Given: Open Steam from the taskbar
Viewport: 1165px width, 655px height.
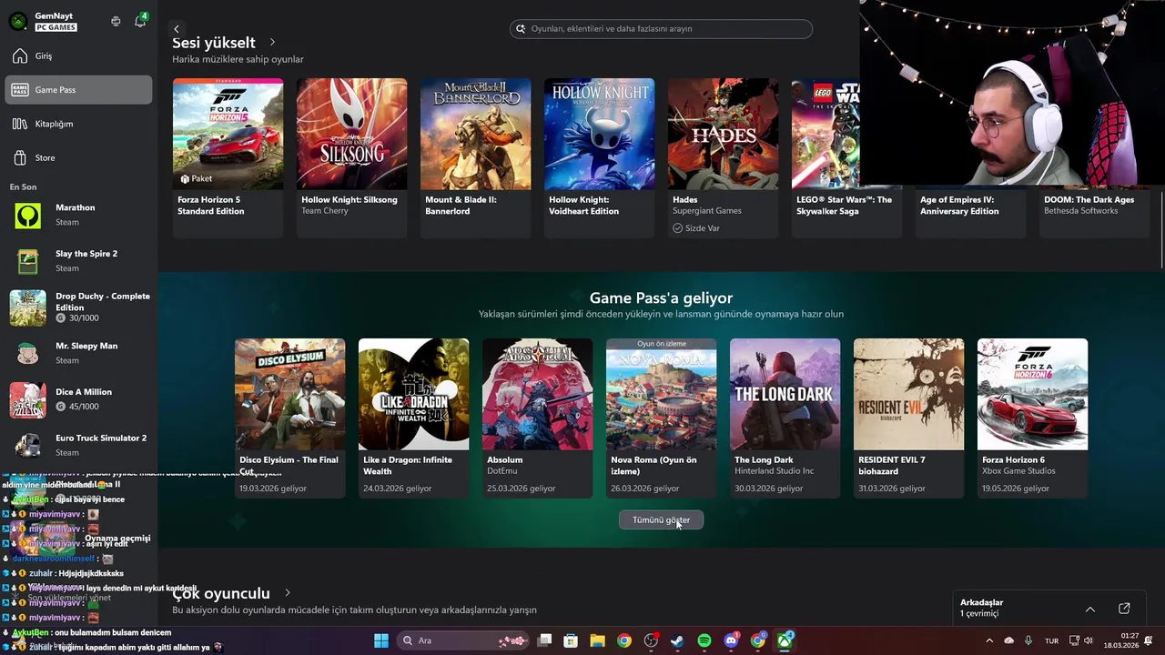Looking at the screenshot, I should point(677,640).
